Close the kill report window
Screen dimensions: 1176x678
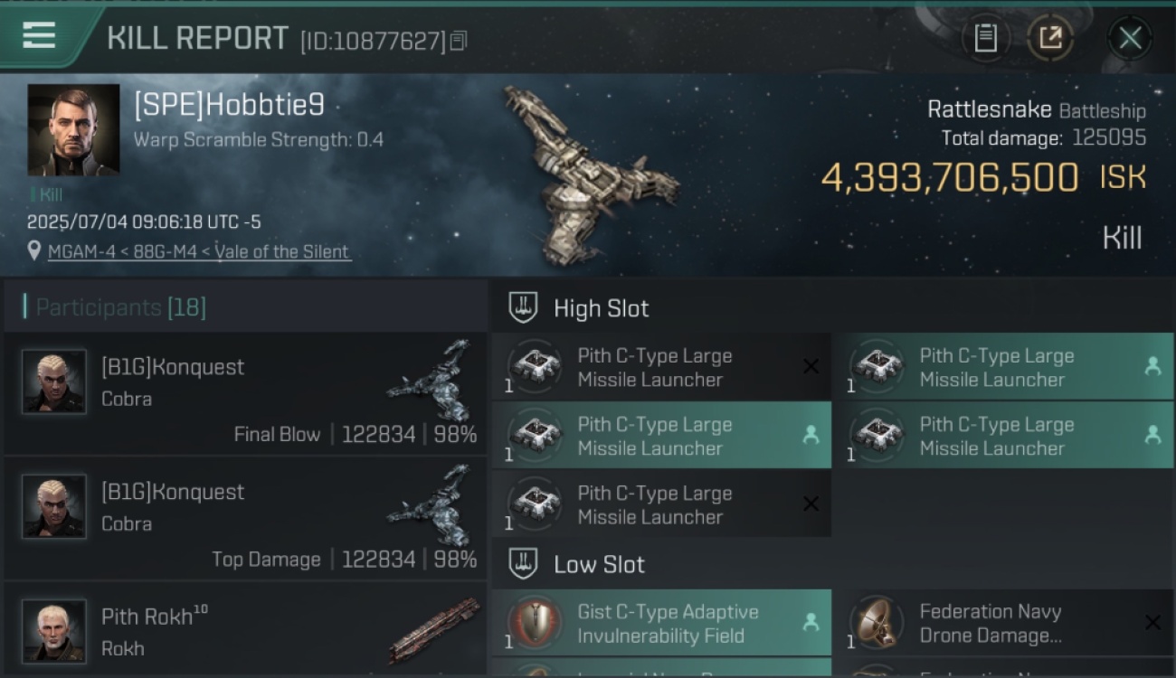1130,38
